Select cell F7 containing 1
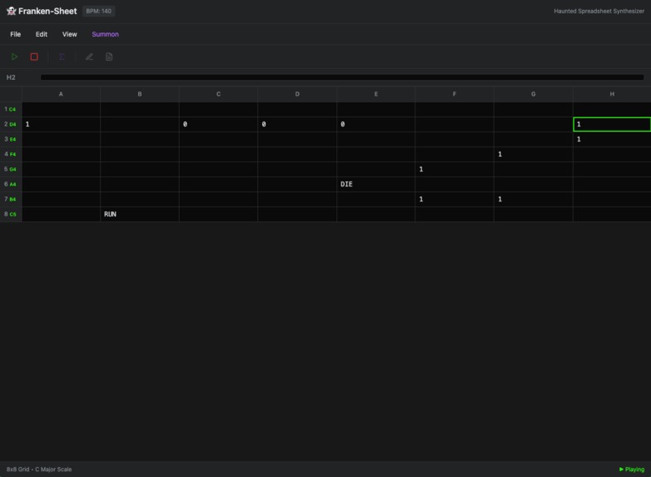The width and height of the screenshot is (651, 477). click(x=455, y=199)
